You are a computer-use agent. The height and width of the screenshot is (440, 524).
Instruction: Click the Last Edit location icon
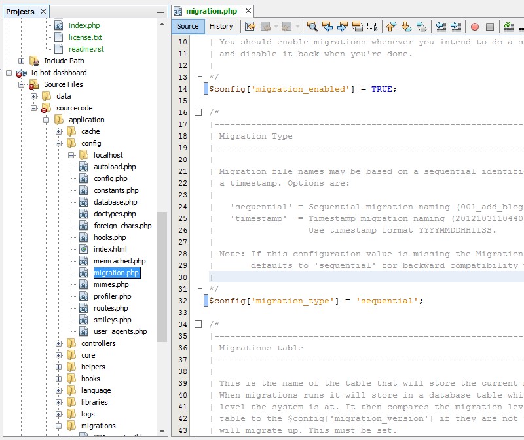(250, 27)
